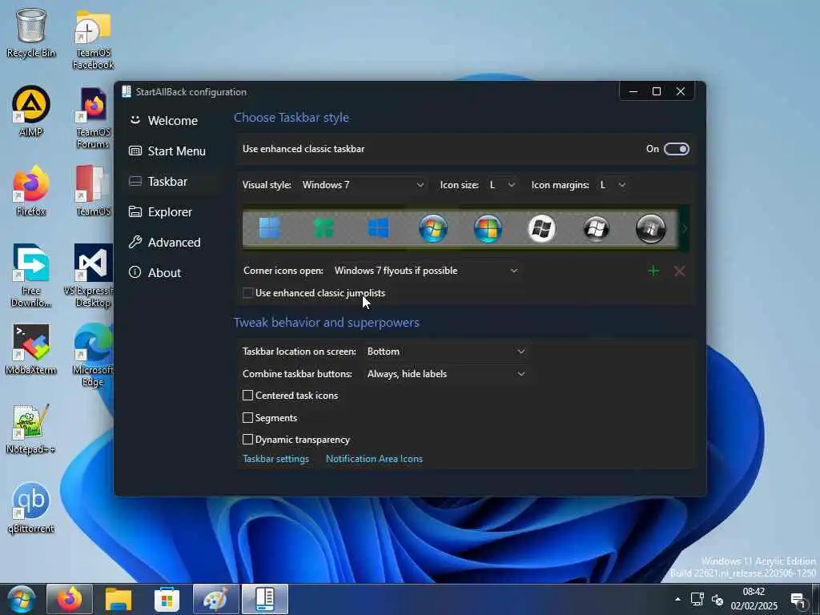820x615 pixels.
Task: Open the notification center icon in tray
Action: (798, 600)
